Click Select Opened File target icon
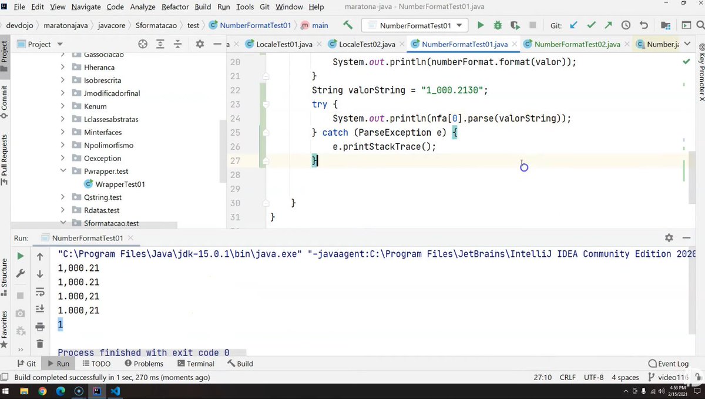This screenshot has height=399, width=705. (143, 44)
